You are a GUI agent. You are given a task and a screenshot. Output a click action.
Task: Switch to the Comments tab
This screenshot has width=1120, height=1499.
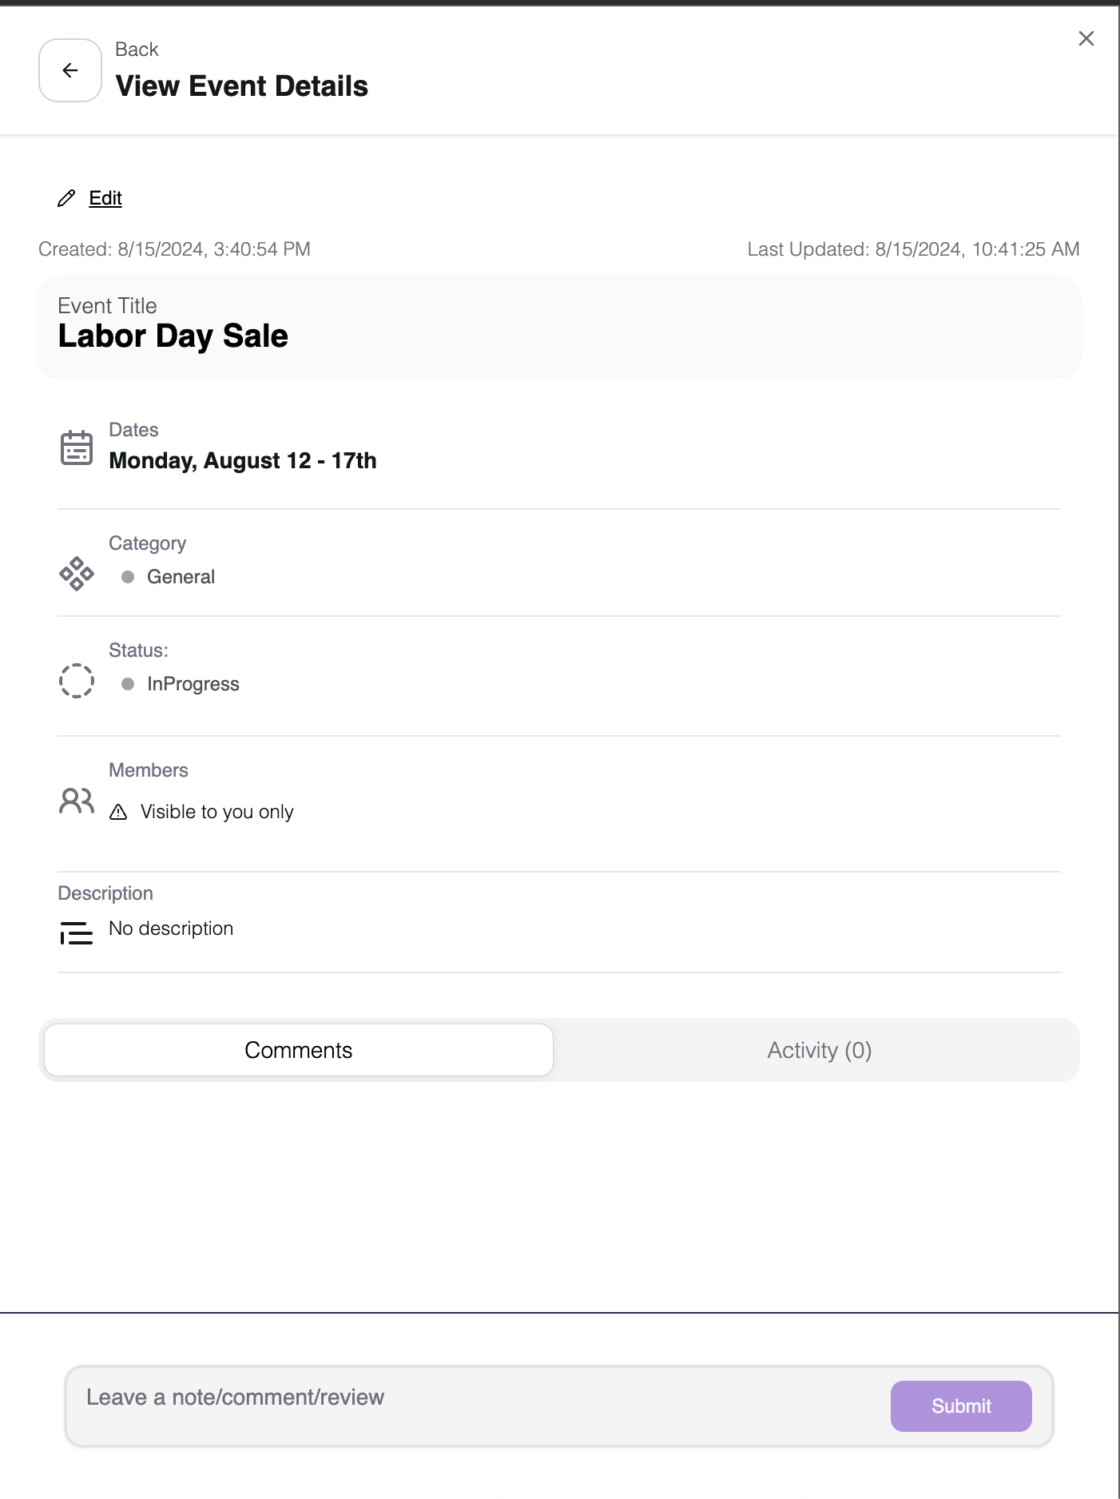coord(299,1050)
